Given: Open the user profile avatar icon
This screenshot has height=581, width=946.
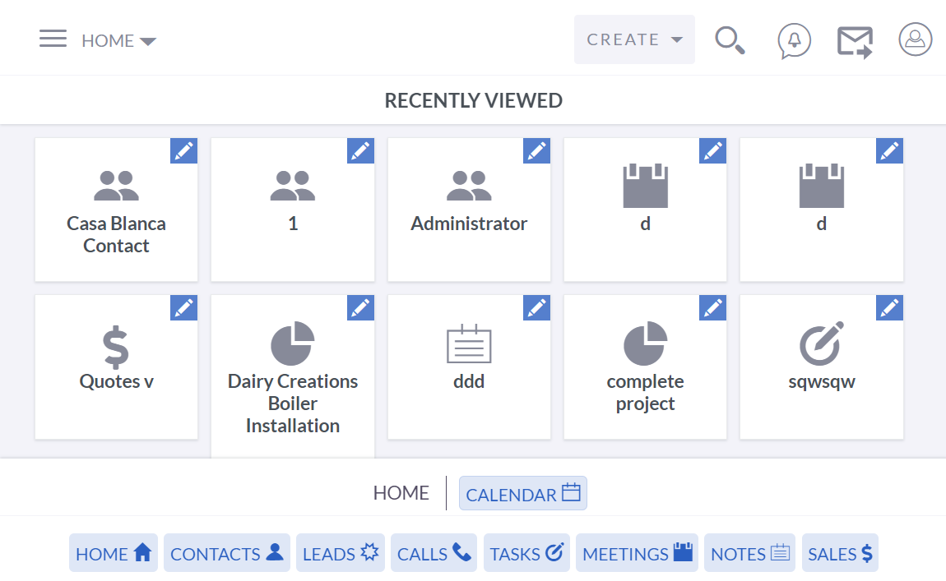Looking at the screenshot, I should 915,39.
